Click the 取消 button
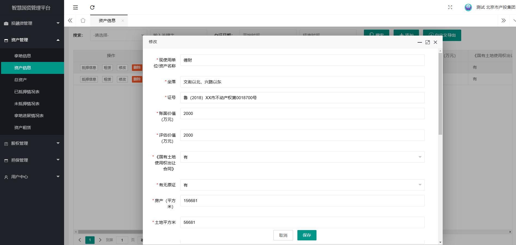The image size is (516, 245). click(x=283, y=235)
